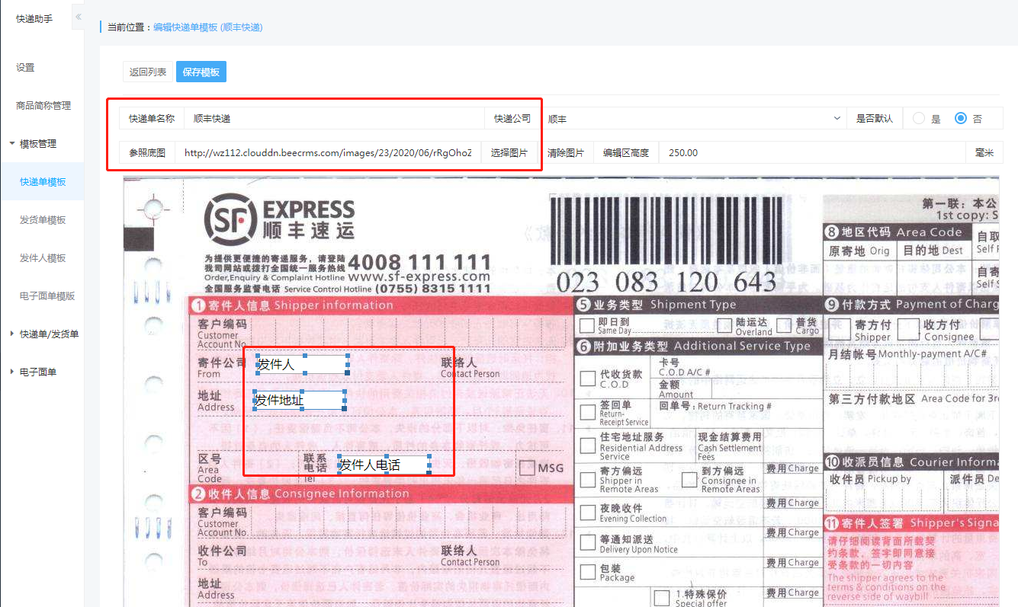
Task: Select the 发件人电话 field box on the waybill
Action: [x=384, y=465]
